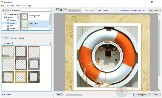Click the category tree scroll-up arrow

(x=18, y=14)
